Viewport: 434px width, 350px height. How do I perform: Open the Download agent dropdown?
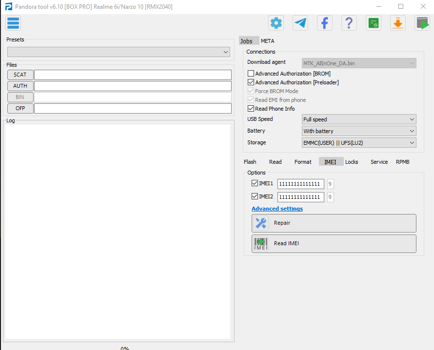click(359, 63)
